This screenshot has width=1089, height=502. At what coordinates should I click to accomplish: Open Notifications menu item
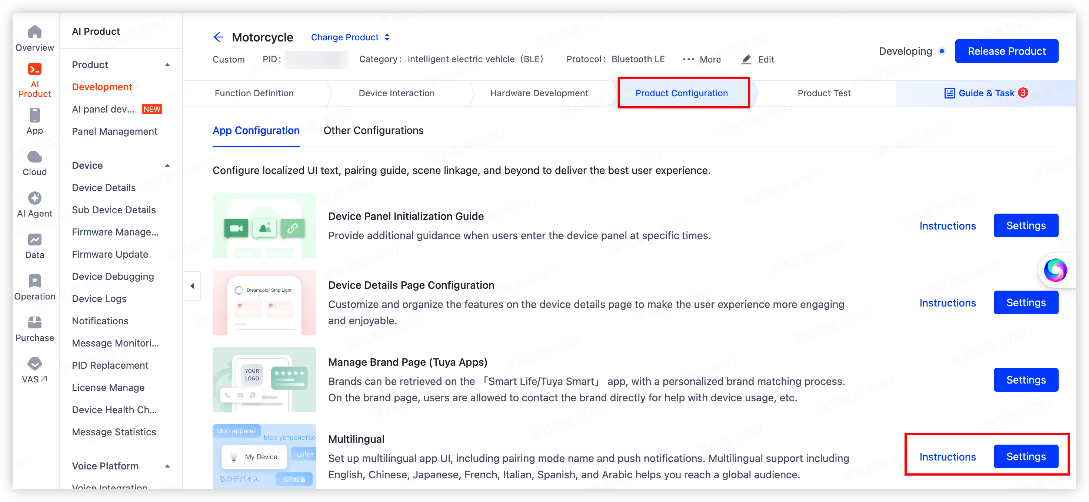[x=100, y=321]
